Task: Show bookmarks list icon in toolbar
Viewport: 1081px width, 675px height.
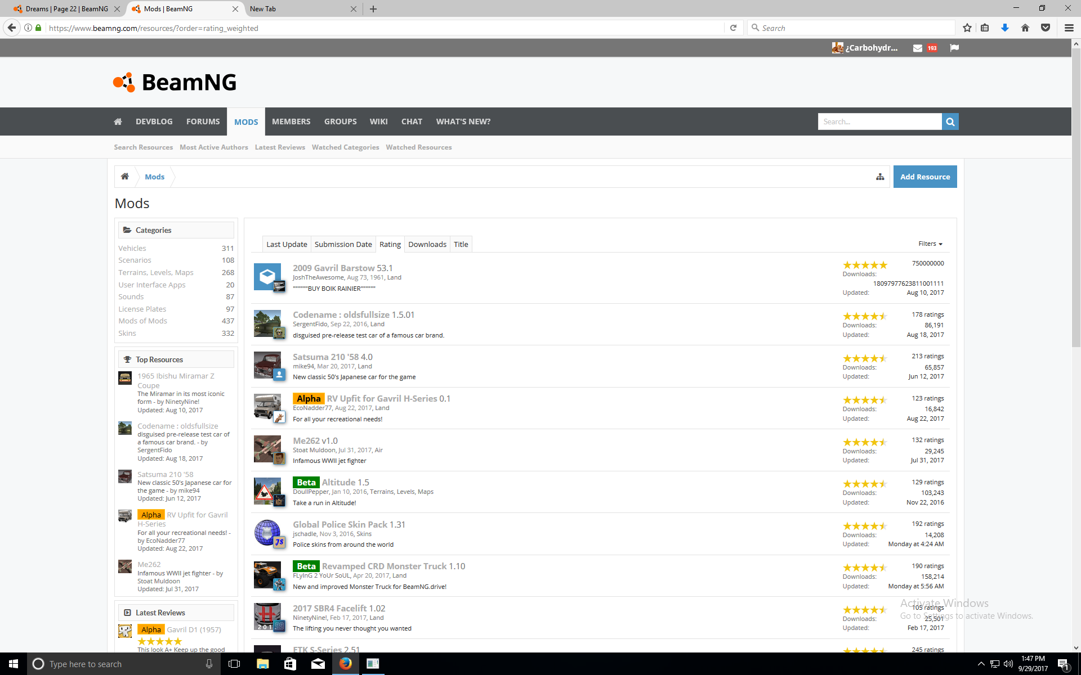Action: click(985, 28)
